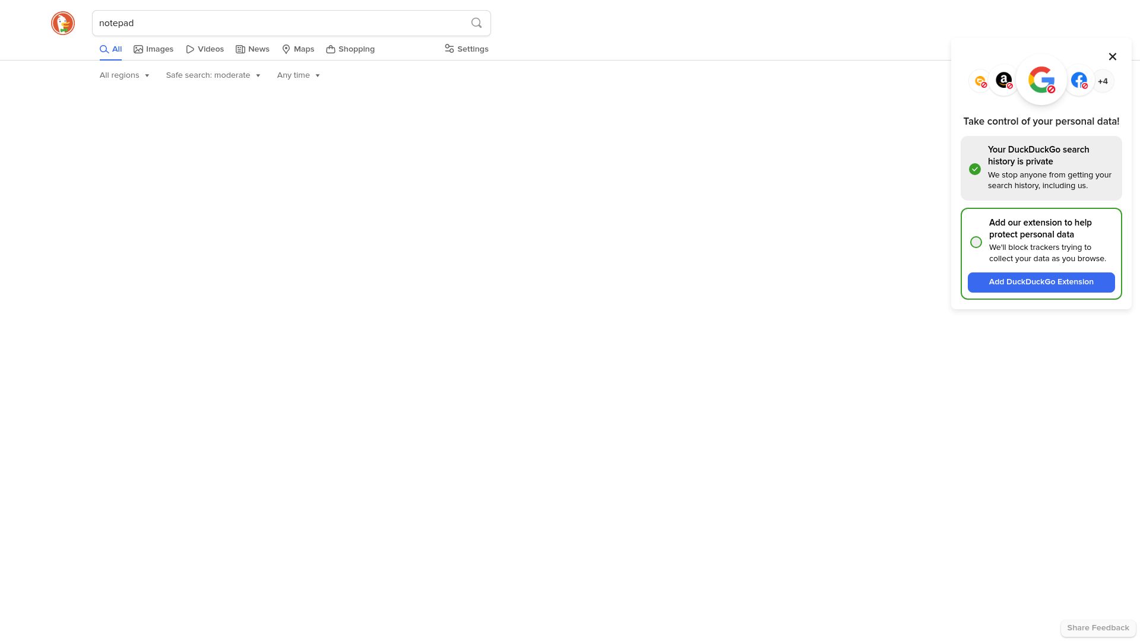The width and height of the screenshot is (1140, 641).
Task: Open the search Settings menu
Action: tap(467, 49)
